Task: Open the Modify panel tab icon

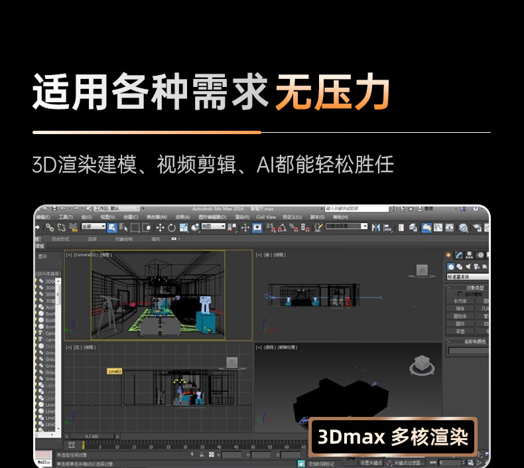Action: (459, 255)
